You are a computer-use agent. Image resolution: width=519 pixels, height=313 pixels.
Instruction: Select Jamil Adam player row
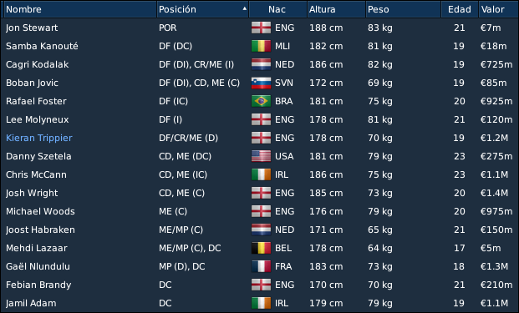tap(259, 303)
